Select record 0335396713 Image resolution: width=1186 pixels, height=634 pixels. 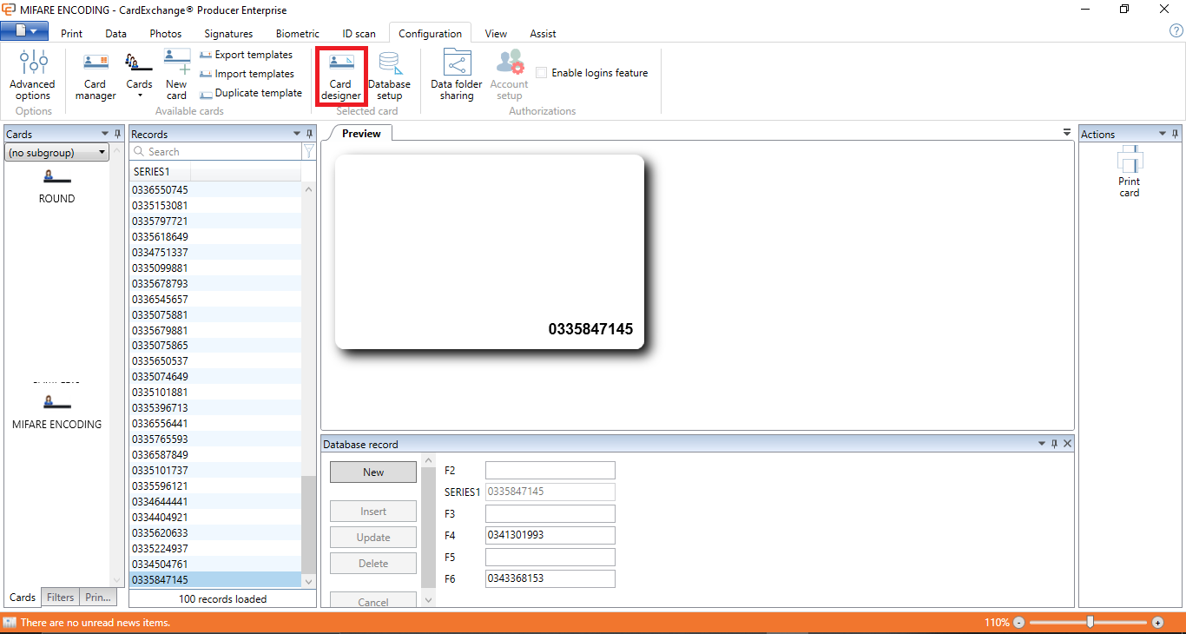point(215,407)
